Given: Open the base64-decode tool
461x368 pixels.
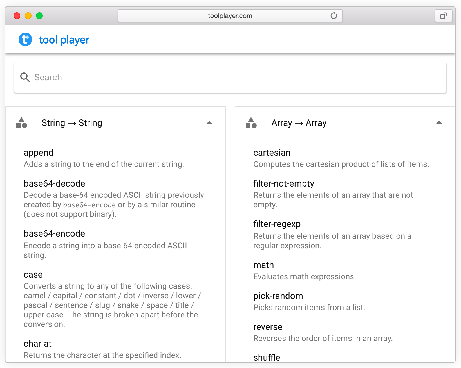Looking at the screenshot, I should click(x=54, y=183).
